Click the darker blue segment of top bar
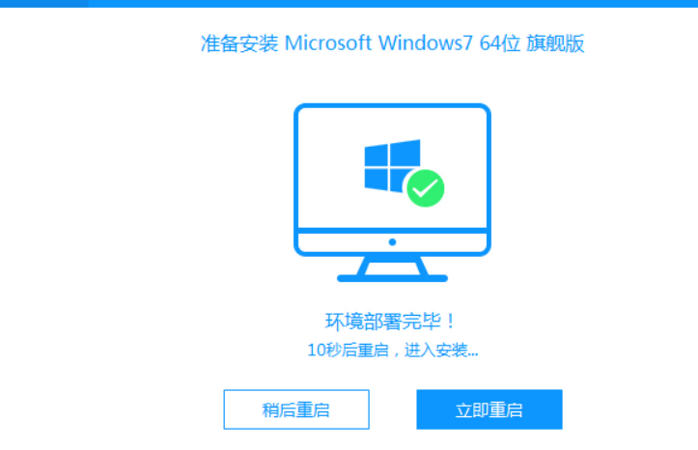 [x=44, y=4]
